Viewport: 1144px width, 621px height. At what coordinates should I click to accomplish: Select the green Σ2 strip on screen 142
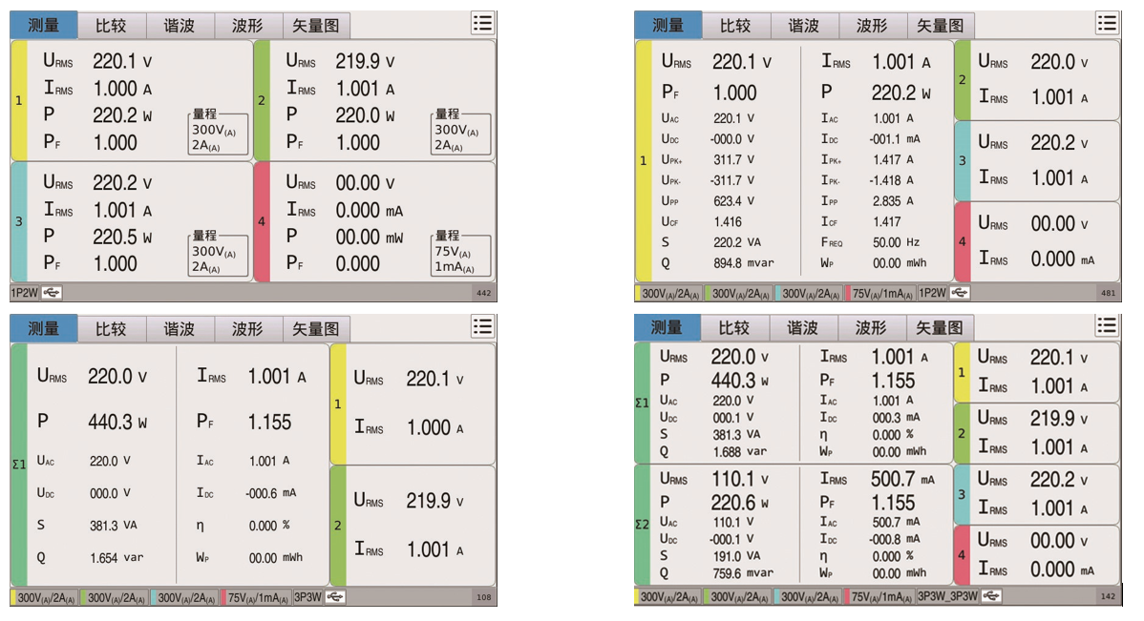click(x=642, y=524)
